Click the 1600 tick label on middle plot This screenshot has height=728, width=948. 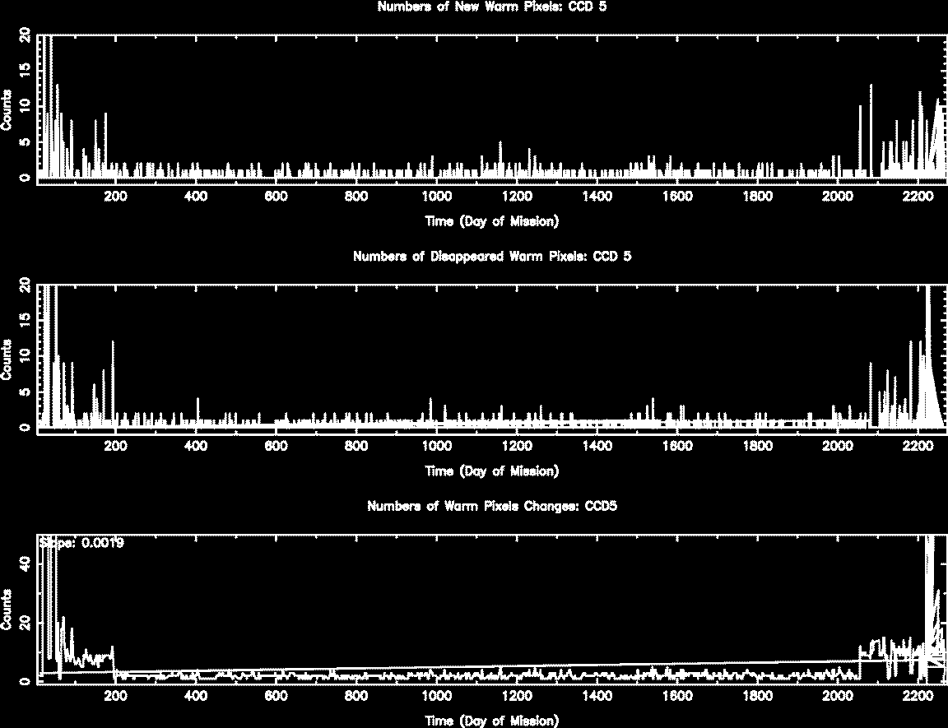pyautogui.click(x=676, y=446)
